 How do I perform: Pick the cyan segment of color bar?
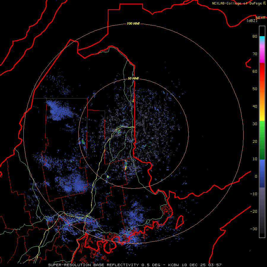tap(262, 39)
